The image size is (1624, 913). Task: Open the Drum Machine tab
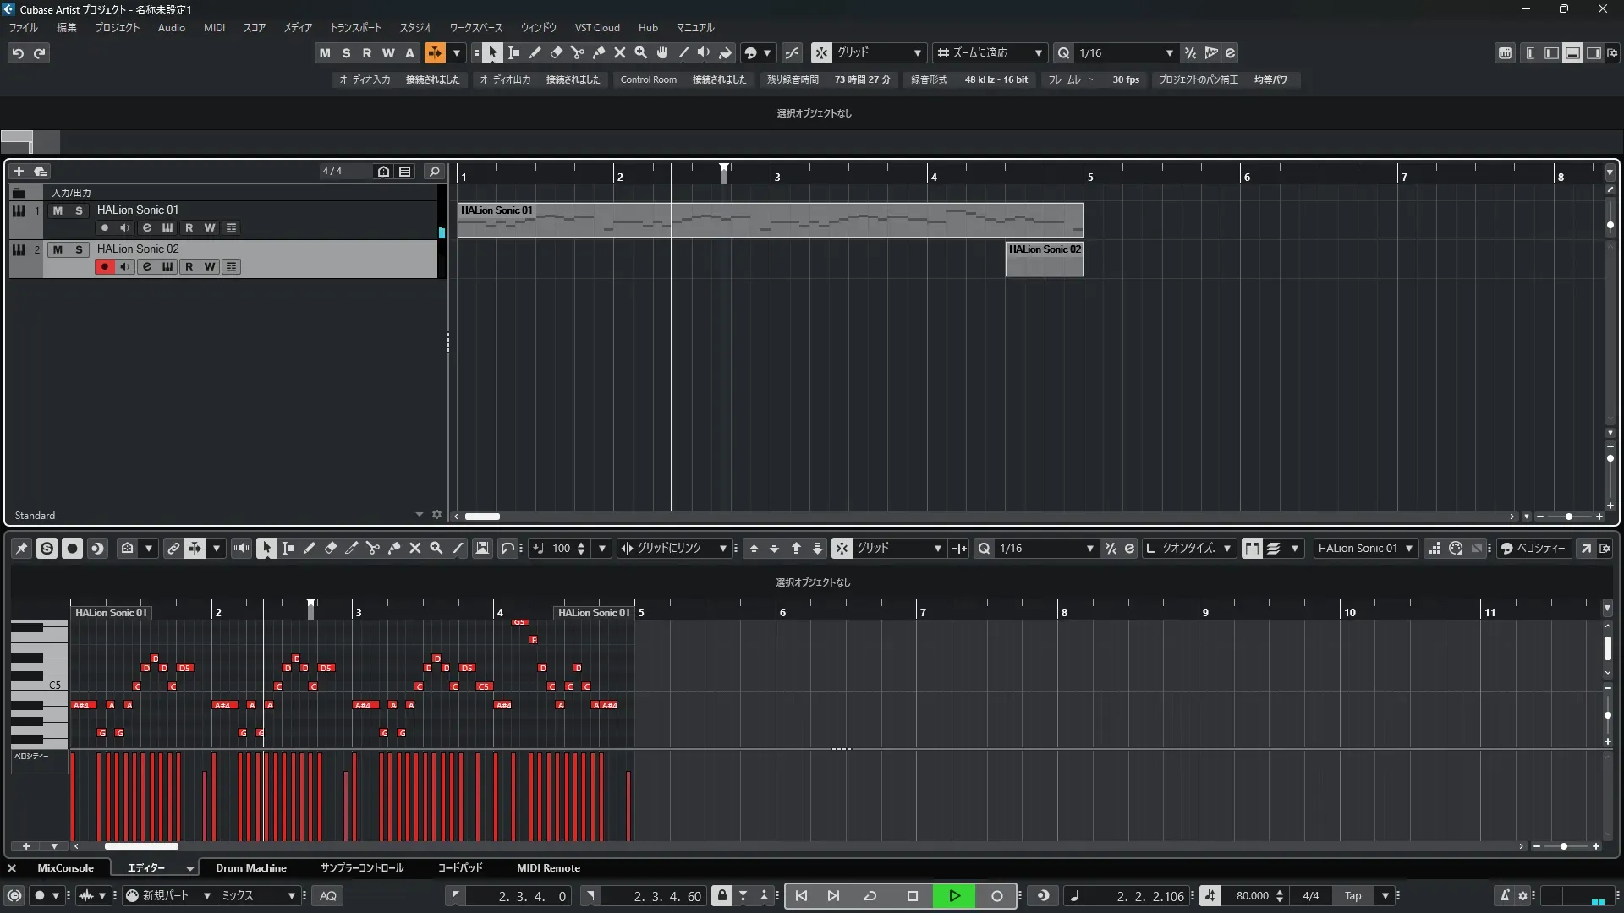[250, 868]
